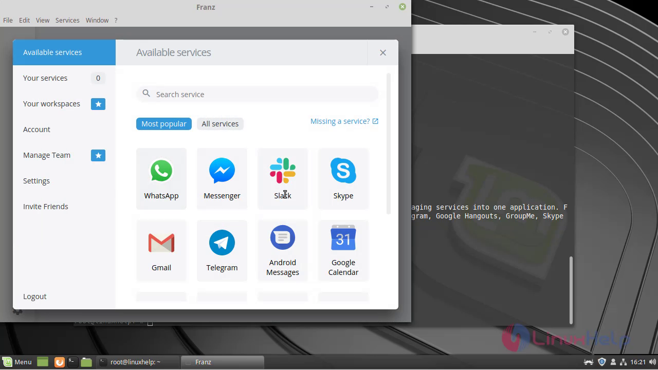Click the volume icon in system tray
The width and height of the screenshot is (658, 370).
tap(652, 362)
